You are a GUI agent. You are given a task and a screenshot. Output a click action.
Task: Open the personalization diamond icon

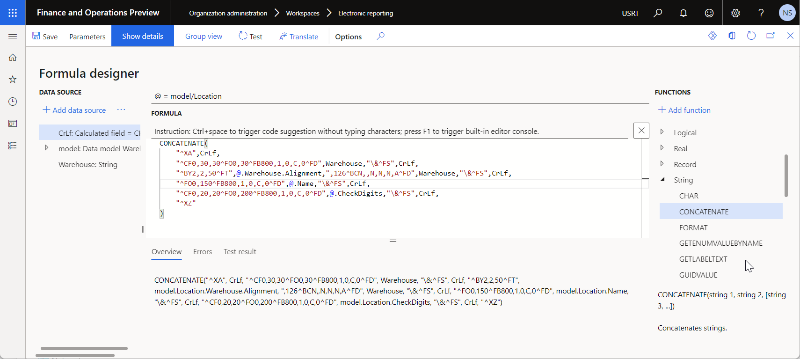click(713, 36)
